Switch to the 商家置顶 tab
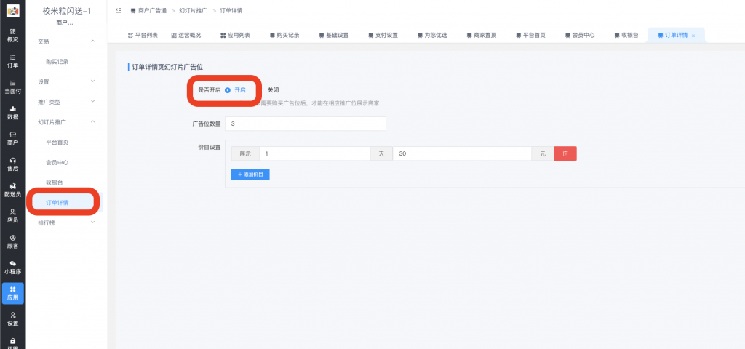This screenshot has height=349, width=745. point(482,35)
